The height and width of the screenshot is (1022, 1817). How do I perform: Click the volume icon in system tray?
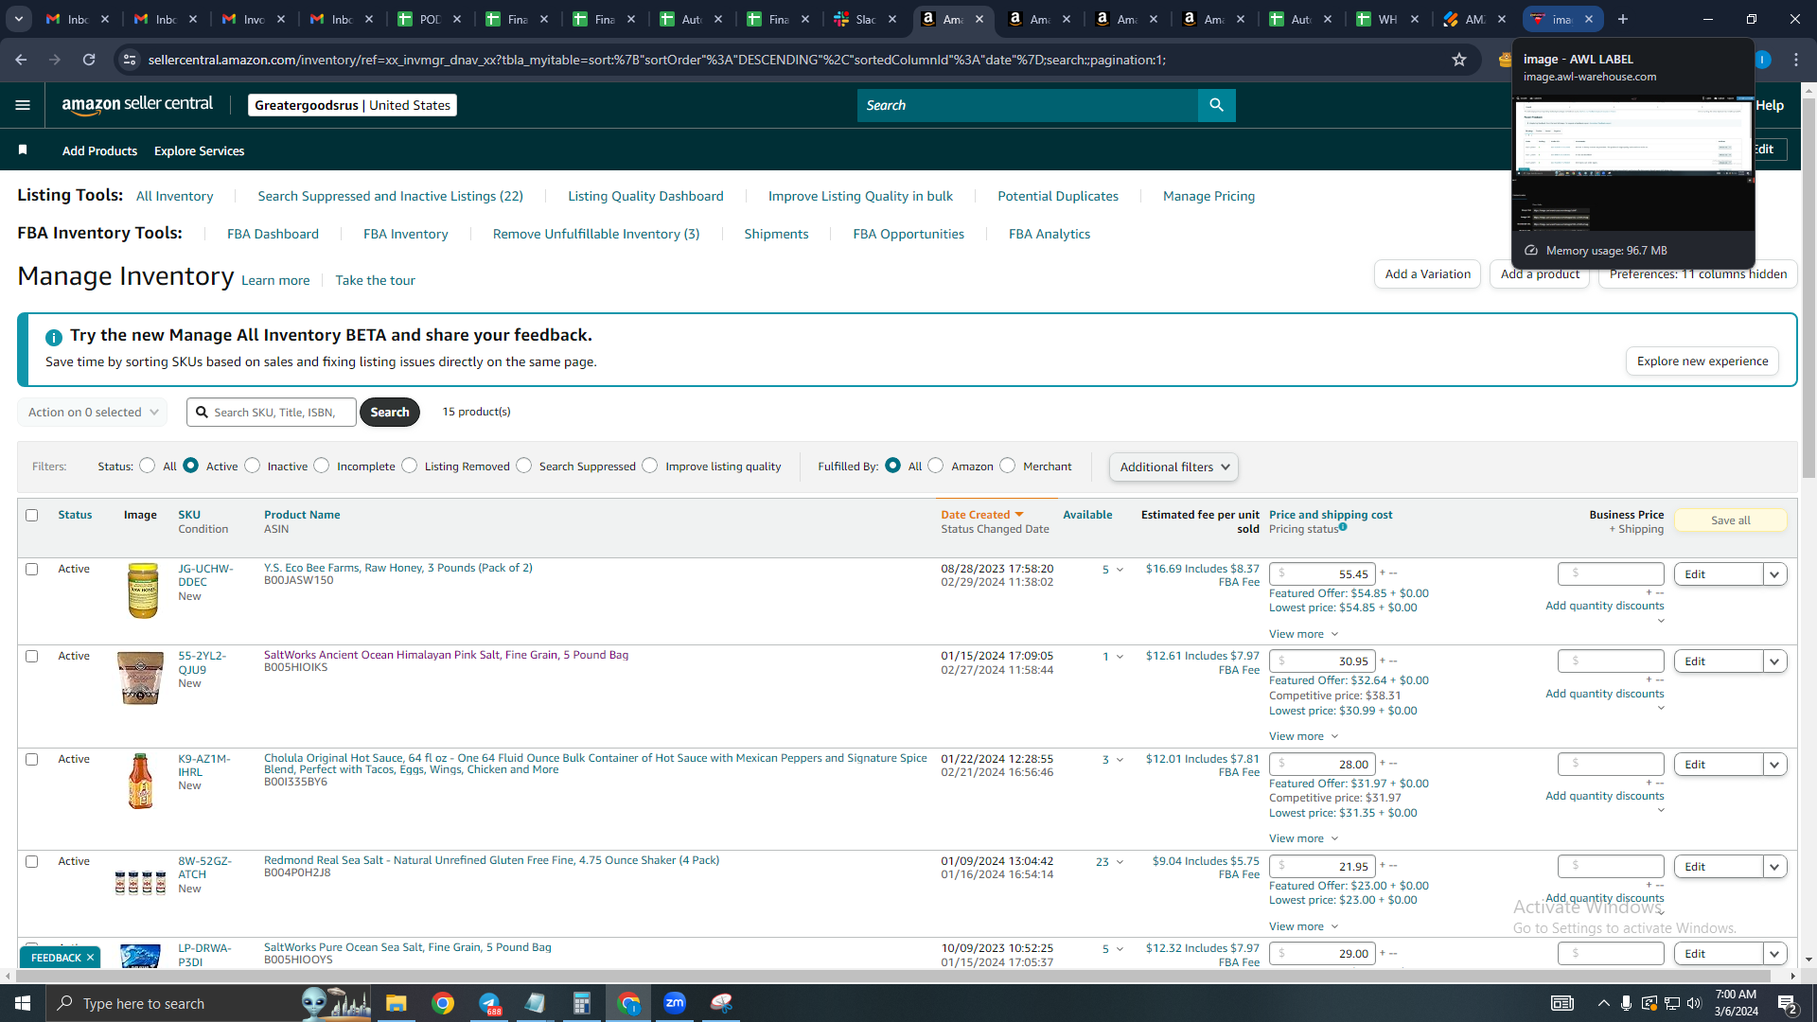click(x=1694, y=1003)
